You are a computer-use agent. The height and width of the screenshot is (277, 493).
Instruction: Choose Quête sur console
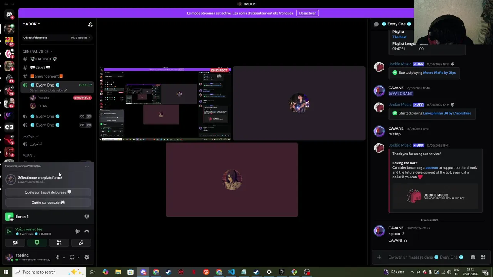coord(48,202)
